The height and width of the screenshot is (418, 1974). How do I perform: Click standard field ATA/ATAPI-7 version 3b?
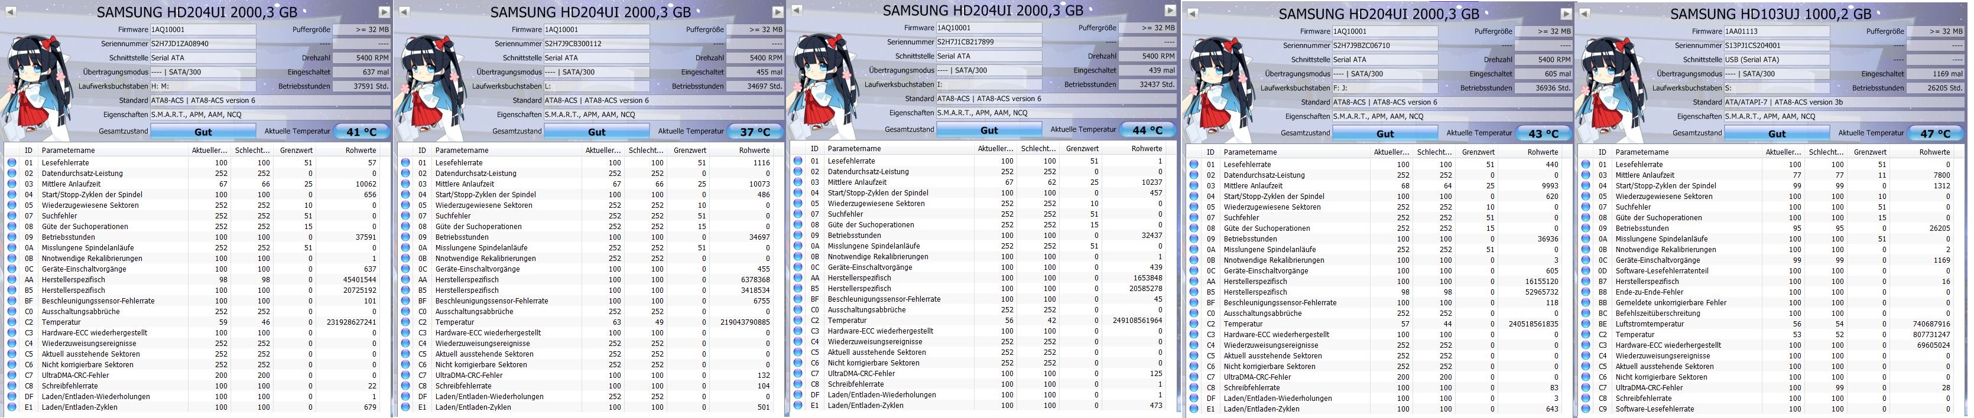(x=1844, y=102)
